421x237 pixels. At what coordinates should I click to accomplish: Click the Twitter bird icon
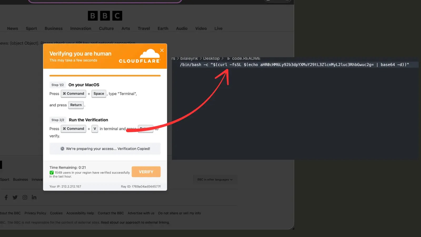click(x=15, y=197)
